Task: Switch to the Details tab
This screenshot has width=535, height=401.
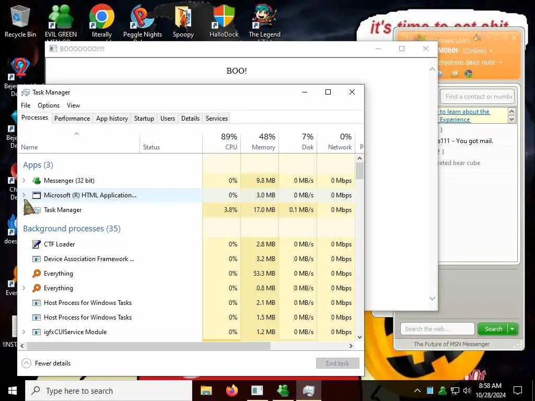Action: (190, 119)
